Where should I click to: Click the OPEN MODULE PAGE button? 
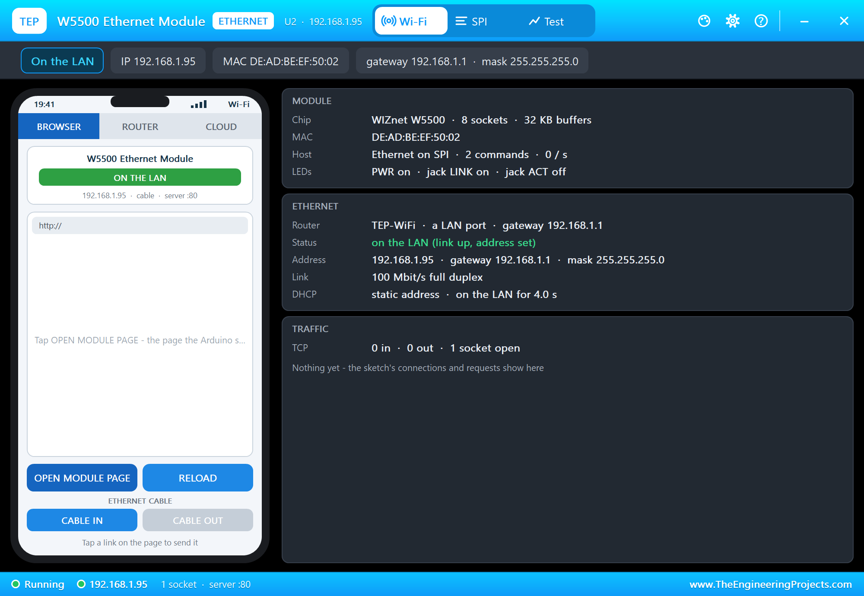[82, 478]
